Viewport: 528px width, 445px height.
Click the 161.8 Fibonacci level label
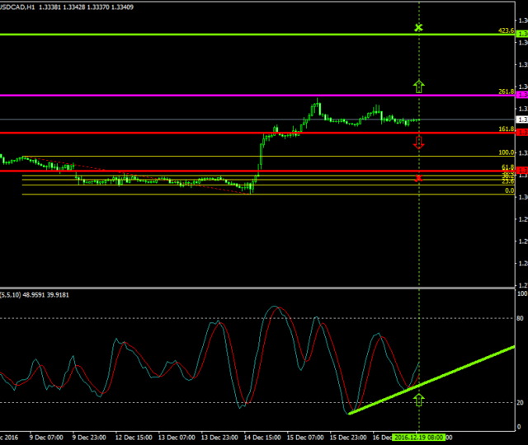[507, 129]
